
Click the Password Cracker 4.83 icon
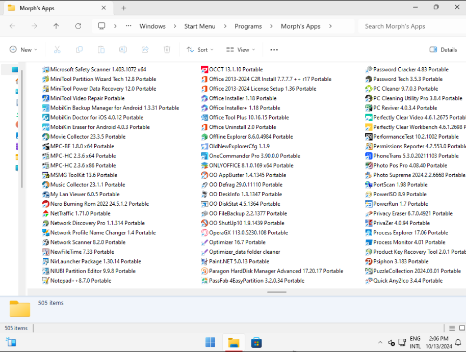click(x=369, y=69)
